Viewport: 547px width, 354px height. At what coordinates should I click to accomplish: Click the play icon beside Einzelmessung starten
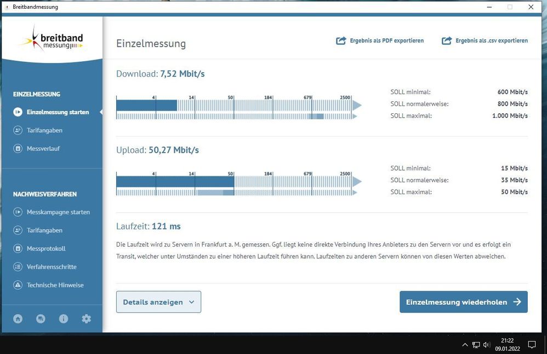point(18,112)
